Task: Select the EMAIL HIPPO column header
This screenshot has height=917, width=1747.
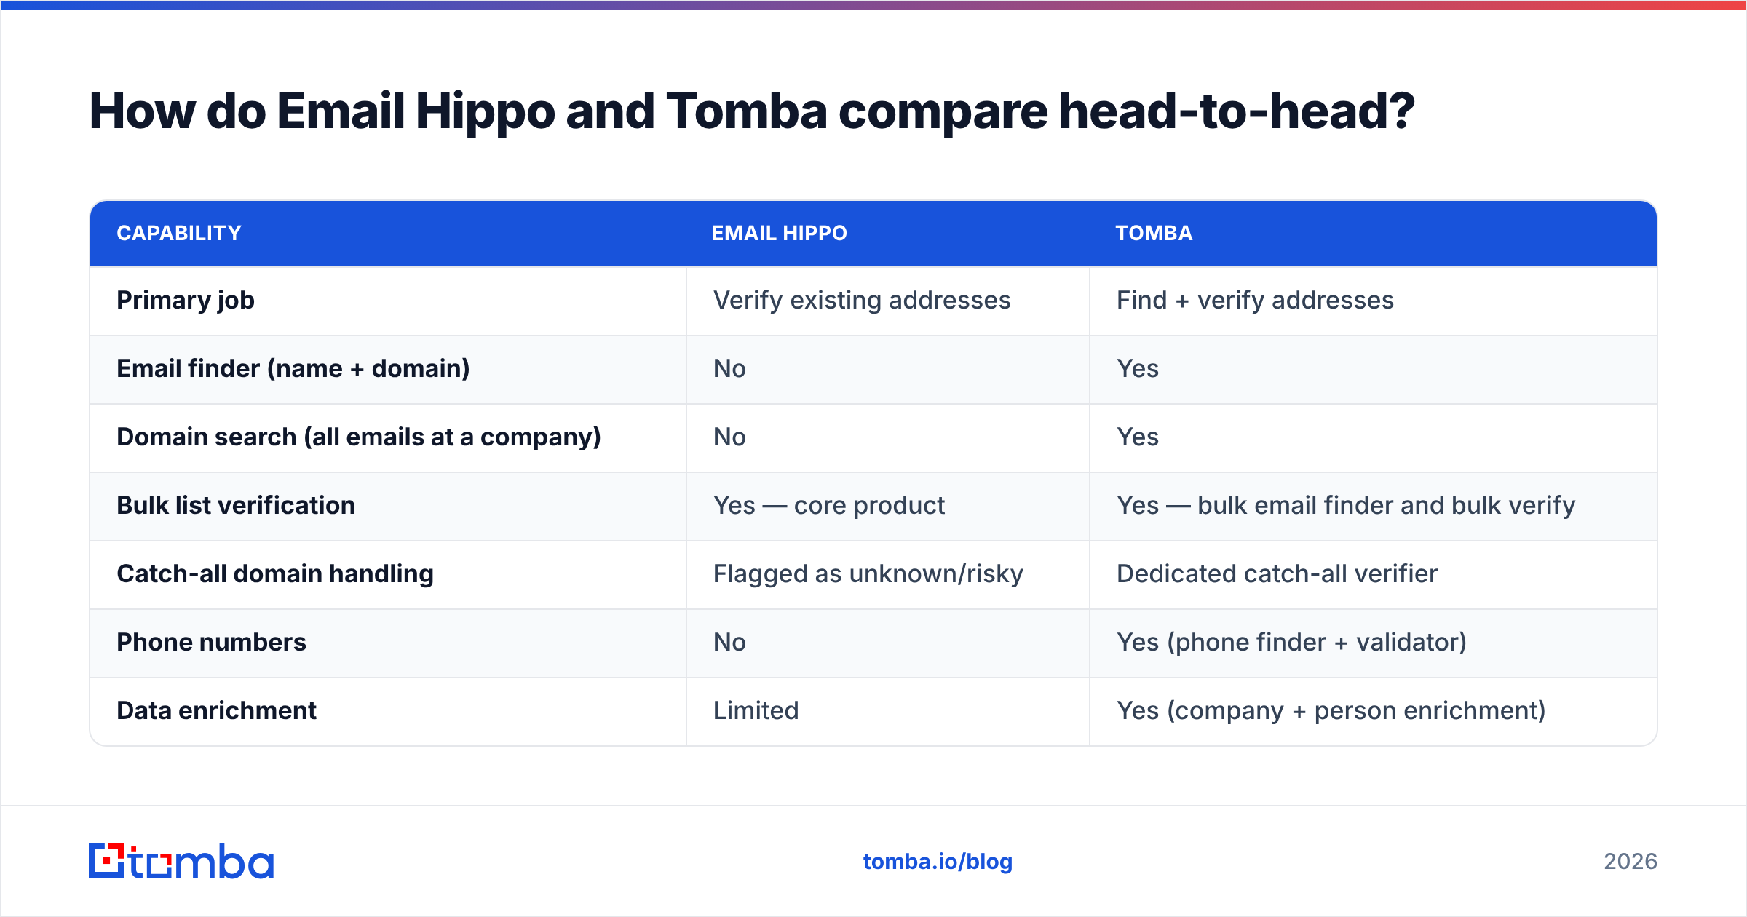Action: [x=779, y=233]
